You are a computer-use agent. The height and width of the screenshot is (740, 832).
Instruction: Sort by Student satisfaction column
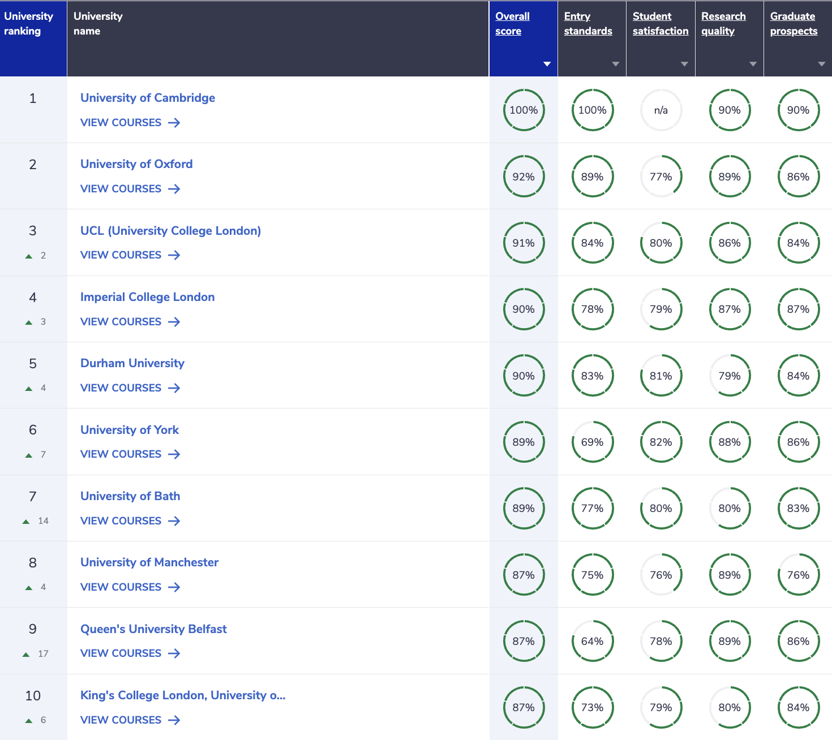pyautogui.click(x=661, y=24)
